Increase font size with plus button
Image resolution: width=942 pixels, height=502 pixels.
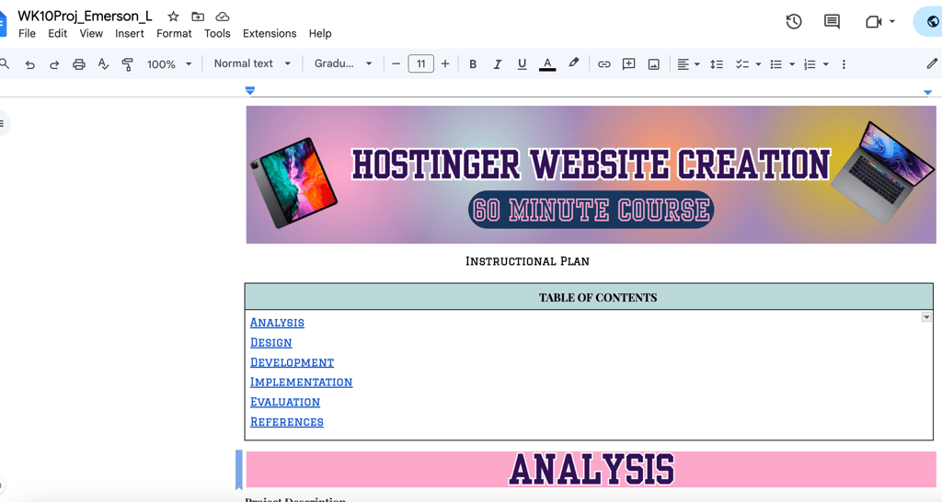pos(445,63)
